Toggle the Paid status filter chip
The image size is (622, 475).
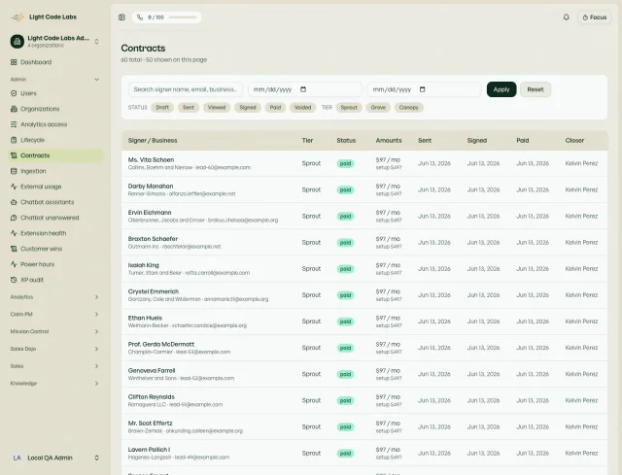point(275,108)
